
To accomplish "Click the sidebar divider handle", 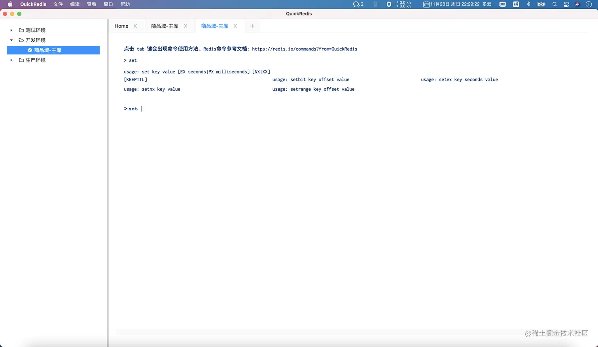I will point(108,183).
